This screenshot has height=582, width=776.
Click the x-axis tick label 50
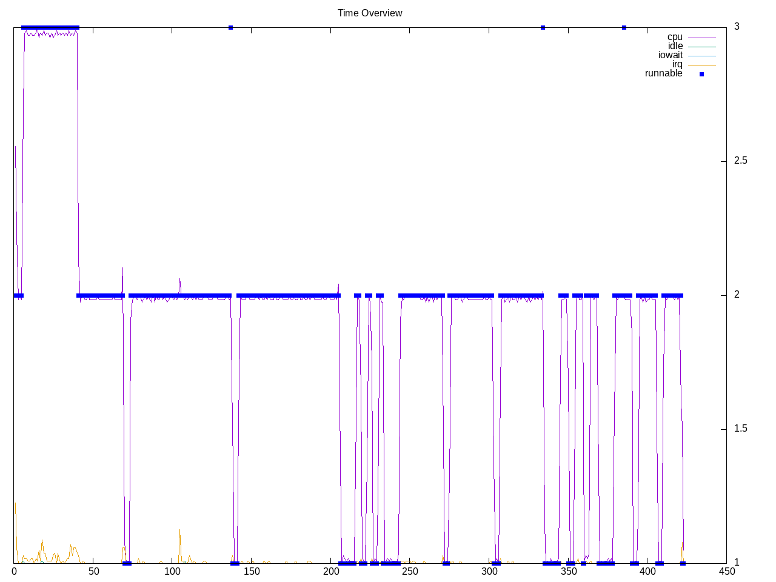[x=93, y=571]
